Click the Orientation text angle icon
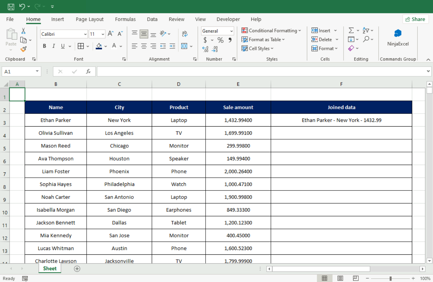Screen dimensions: 433x282 163,34
